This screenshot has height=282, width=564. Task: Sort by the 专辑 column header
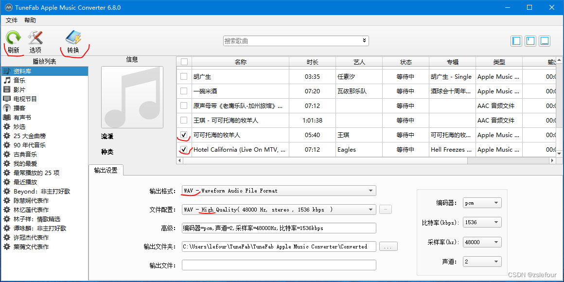[453, 62]
